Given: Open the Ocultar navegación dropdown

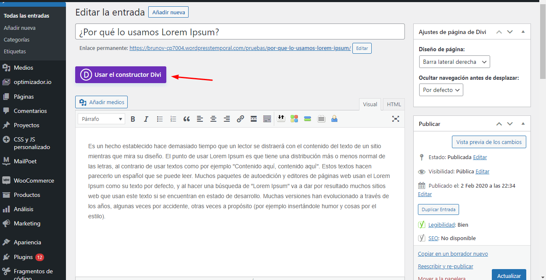Looking at the screenshot, I should point(441,90).
